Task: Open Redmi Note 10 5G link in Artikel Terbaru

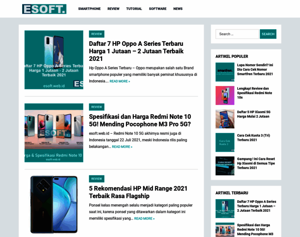Action: point(255,229)
